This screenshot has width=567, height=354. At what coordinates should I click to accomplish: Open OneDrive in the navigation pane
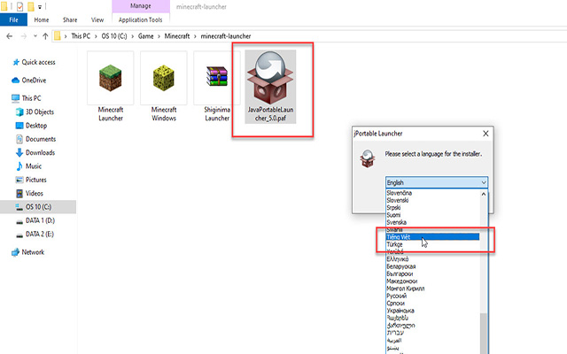pos(37,80)
